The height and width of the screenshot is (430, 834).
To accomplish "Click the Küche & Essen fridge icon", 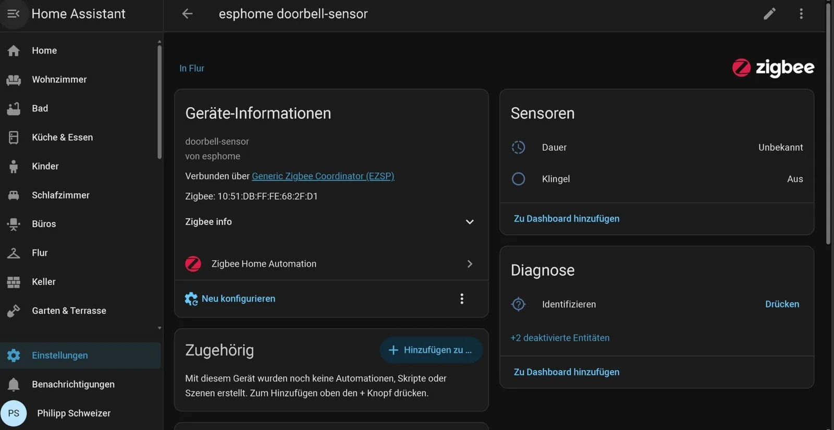I will point(14,138).
